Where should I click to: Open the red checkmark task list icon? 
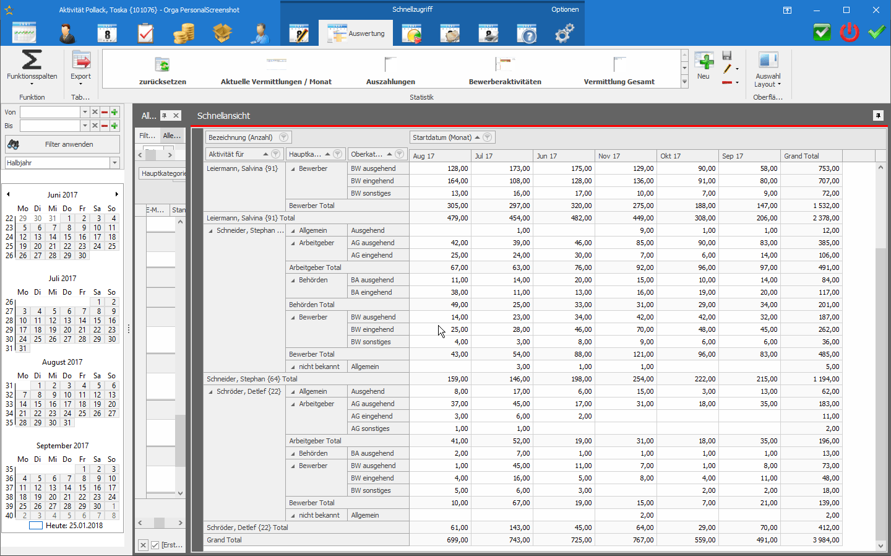tap(145, 33)
